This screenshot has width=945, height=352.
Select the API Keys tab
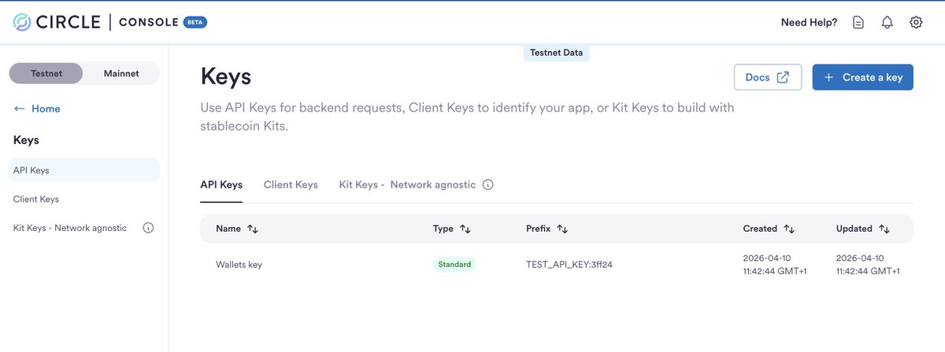tap(221, 185)
